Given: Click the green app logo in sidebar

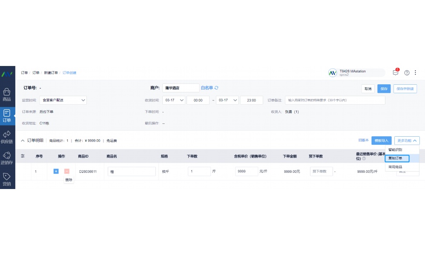Looking at the screenshot, I should [x=7, y=74].
